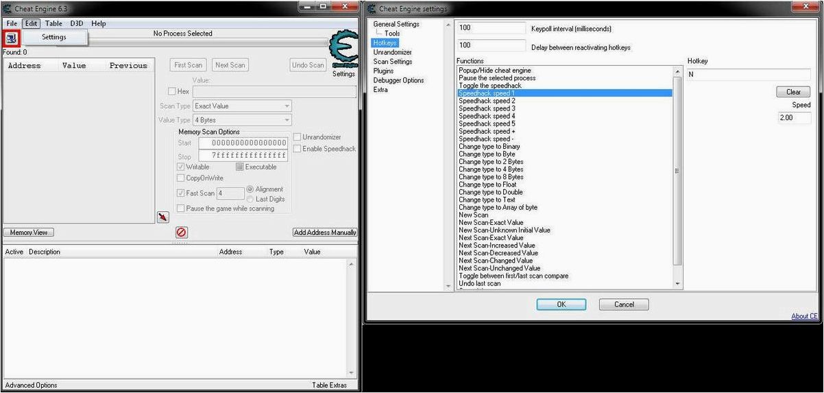Click the Address column header in results

tap(25, 66)
